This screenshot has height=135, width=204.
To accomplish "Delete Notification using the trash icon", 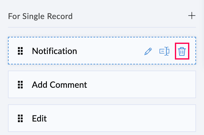I will pyautogui.click(x=182, y=51).
